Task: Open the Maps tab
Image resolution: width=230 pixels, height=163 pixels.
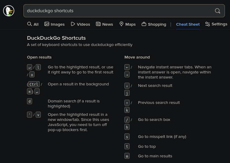Action: coord(127,24)
